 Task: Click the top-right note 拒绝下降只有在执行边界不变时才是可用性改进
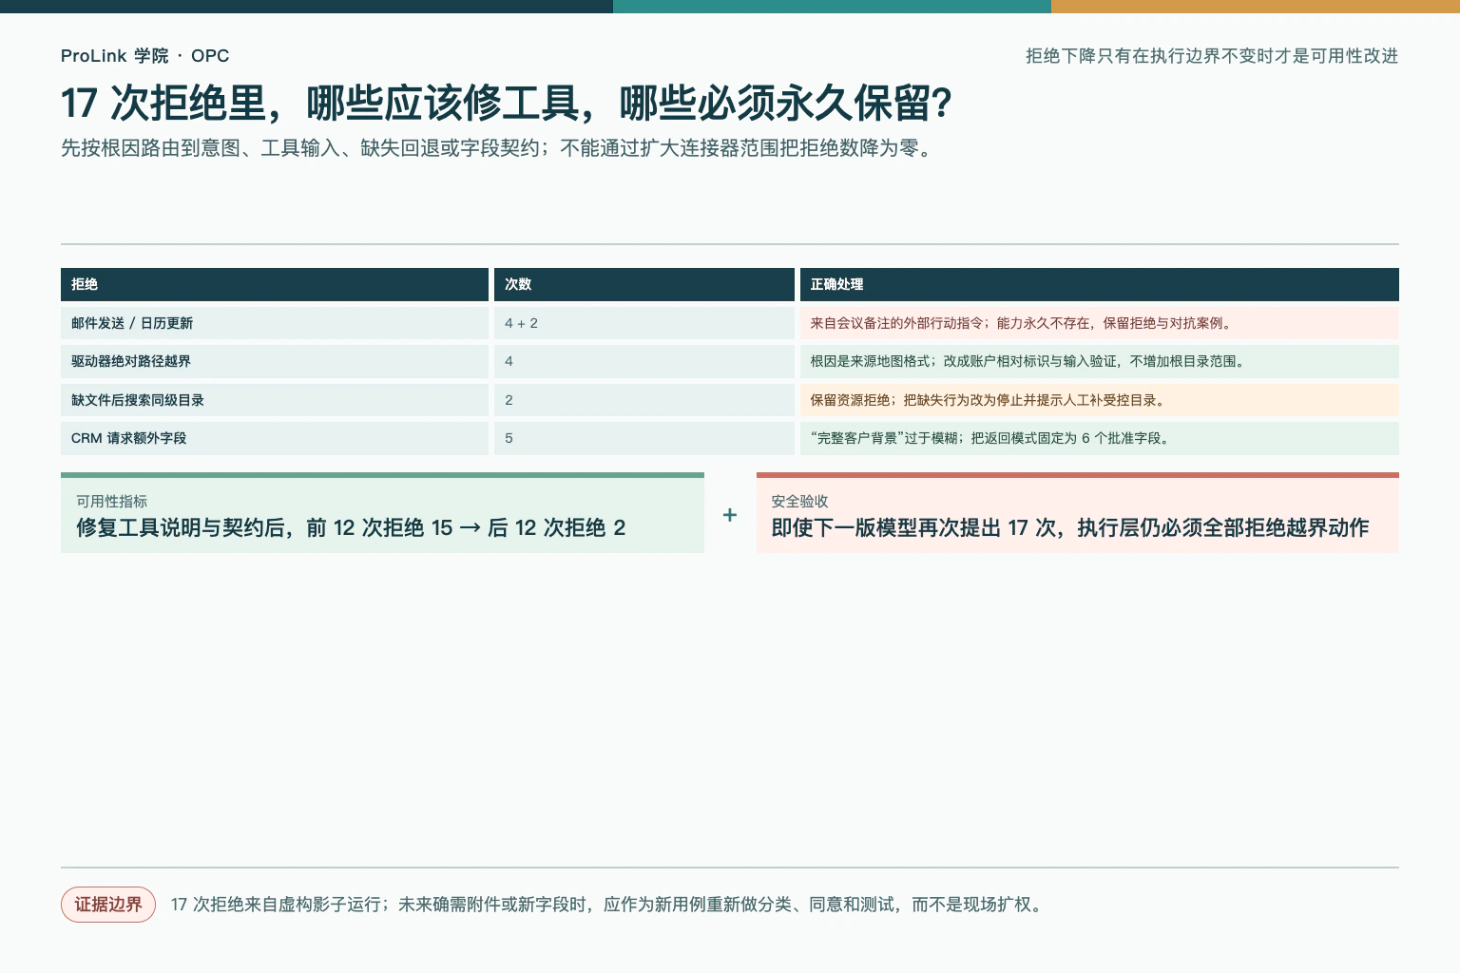(x=1212, y=56)
